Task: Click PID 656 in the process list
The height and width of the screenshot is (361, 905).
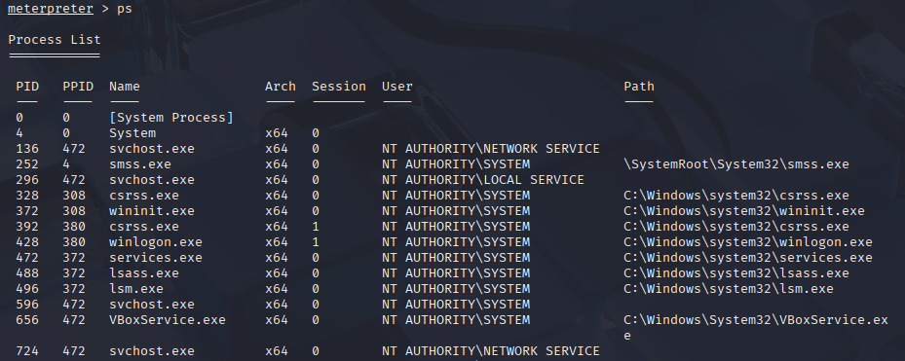Action: point(27,320)
